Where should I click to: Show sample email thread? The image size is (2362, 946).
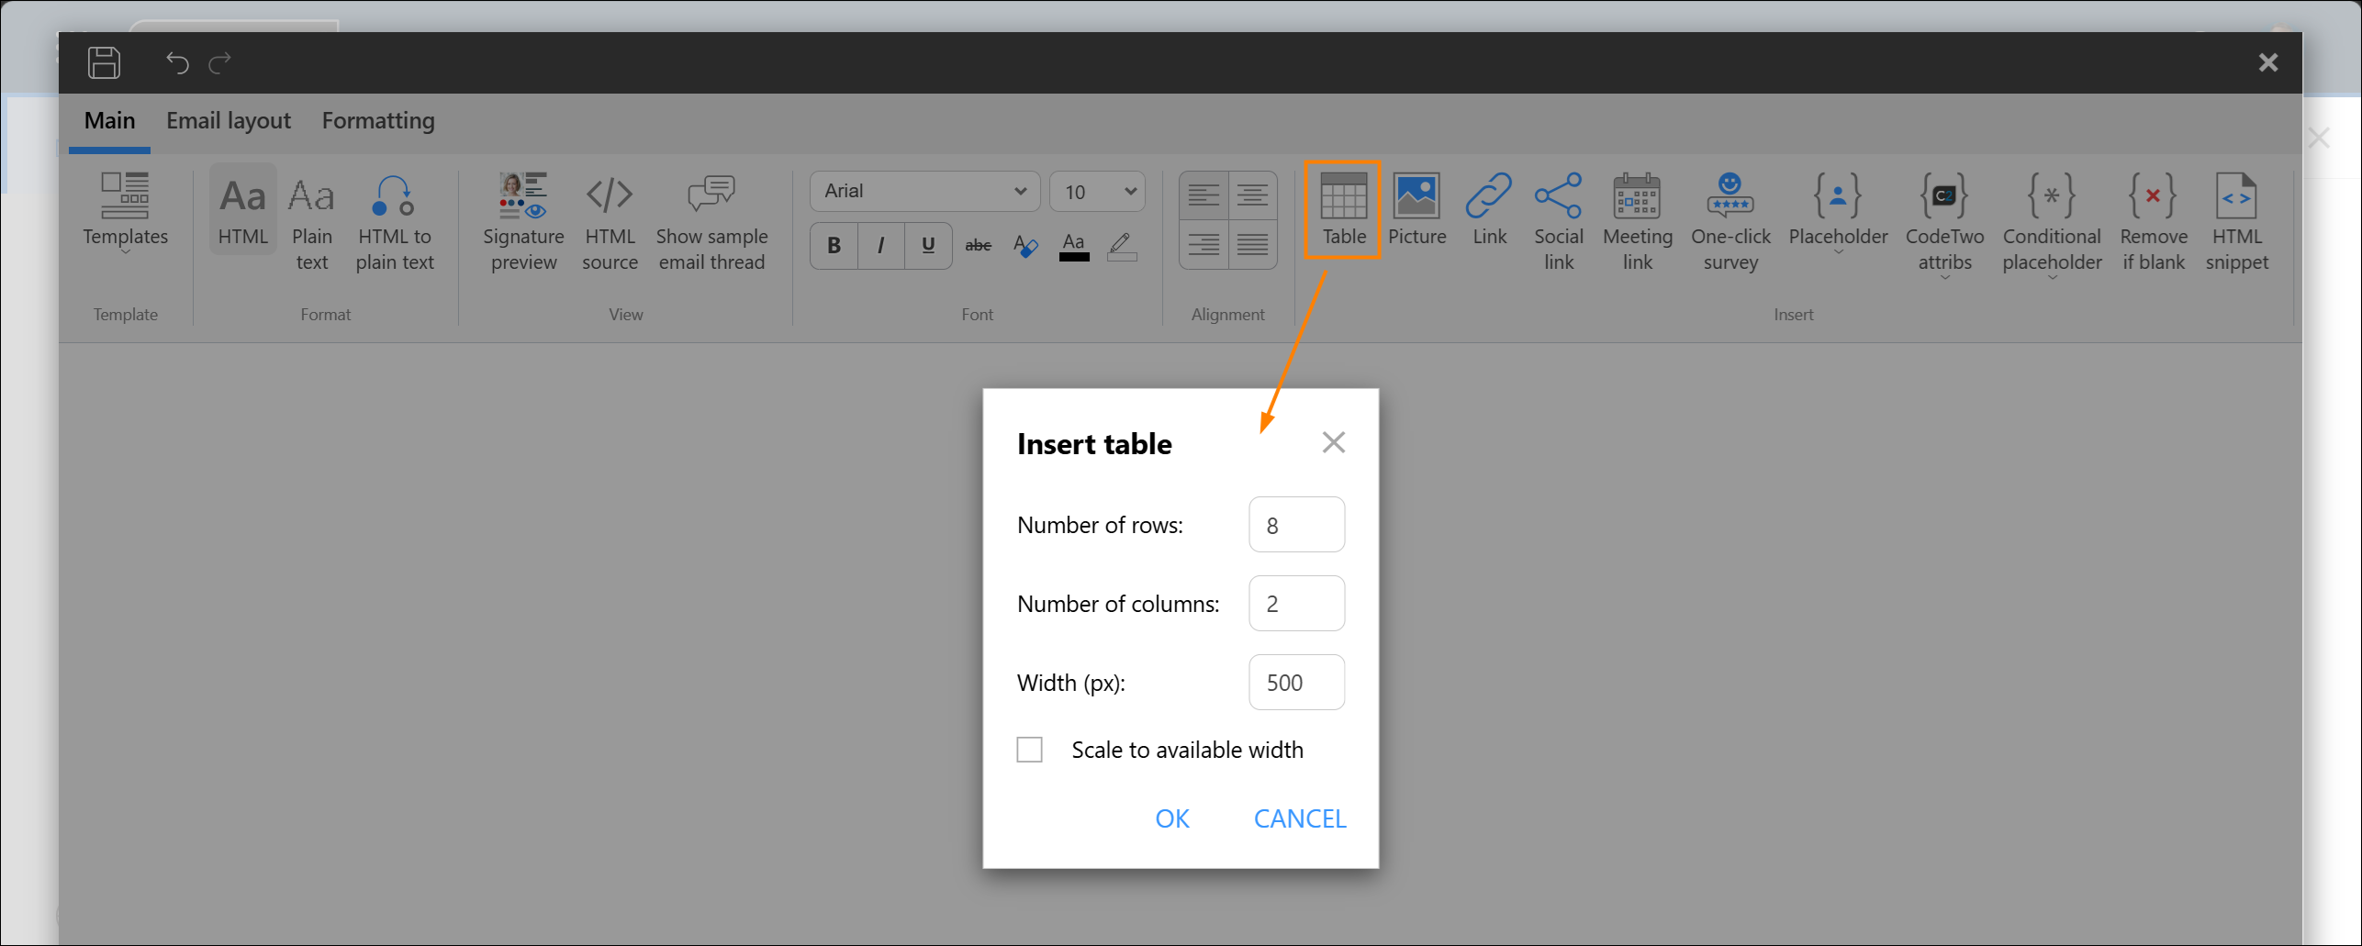[711, 223]
